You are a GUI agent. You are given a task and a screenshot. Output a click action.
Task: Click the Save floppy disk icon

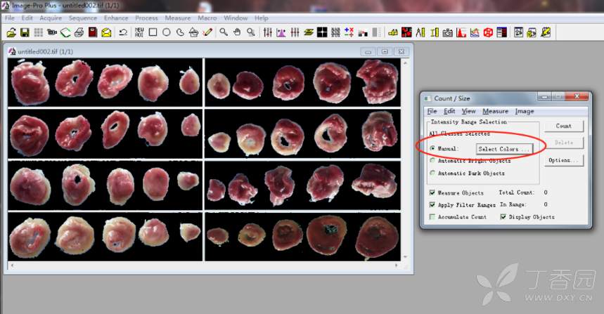[x=25, y=32]
